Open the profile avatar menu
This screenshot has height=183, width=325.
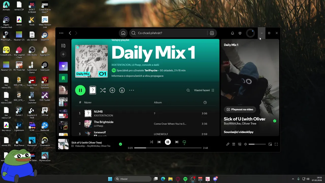point(251,33)
